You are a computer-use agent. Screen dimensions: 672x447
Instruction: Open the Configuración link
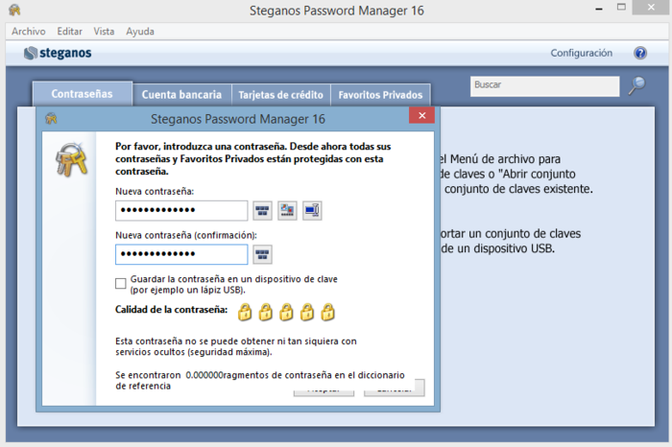[x=581, y=53]
